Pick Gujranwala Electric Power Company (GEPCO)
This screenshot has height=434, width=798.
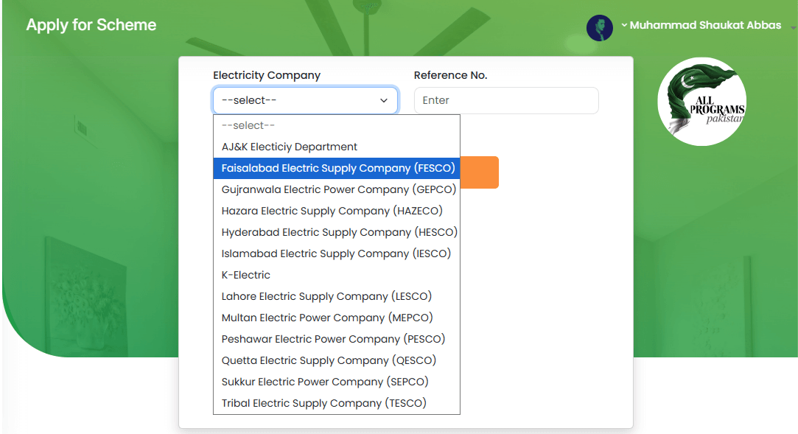tap(338, 190)
